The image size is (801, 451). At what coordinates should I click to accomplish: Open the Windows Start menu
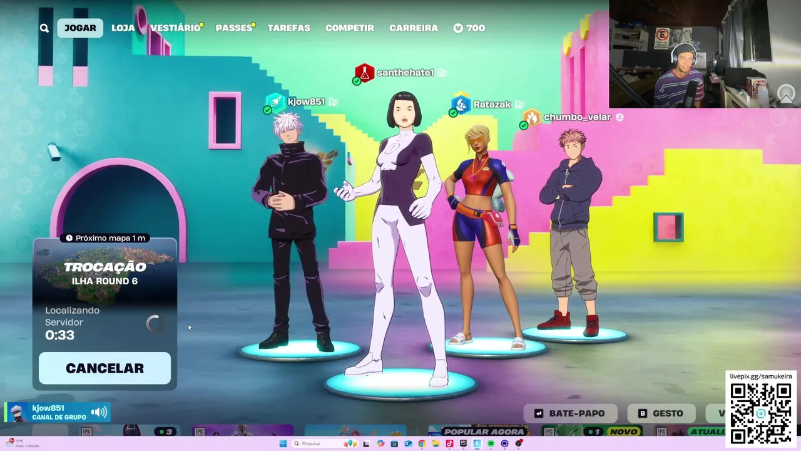click(x=283, y=443)
